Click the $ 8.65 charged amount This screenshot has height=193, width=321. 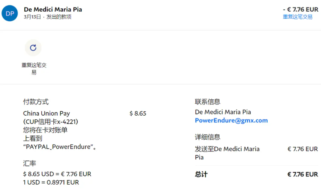click(138, 113)
